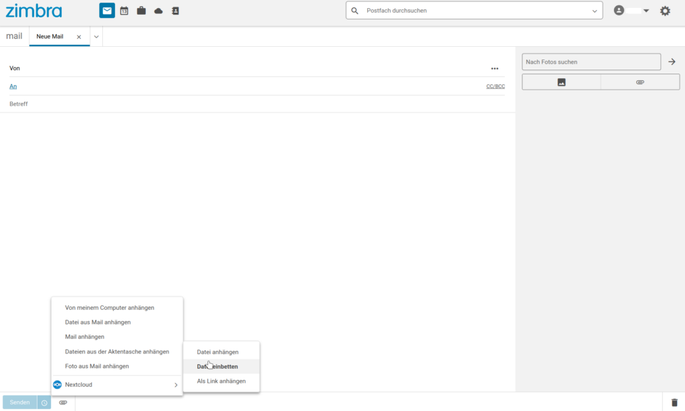Screen dimensions: 685x411
Task: Open the three-dots menu in Von row
Action: (x=494, y=68)
